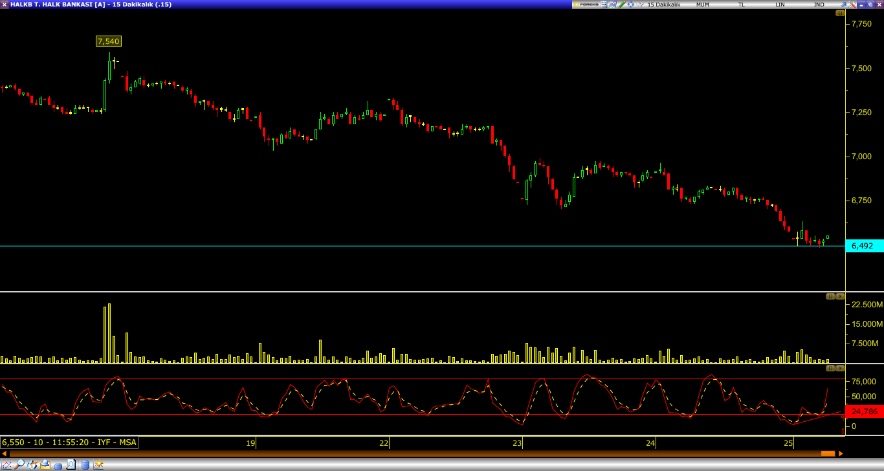Click the inbox tray icon in bottom toolbar
Screen dimensions: 884x471
[45, 465]
